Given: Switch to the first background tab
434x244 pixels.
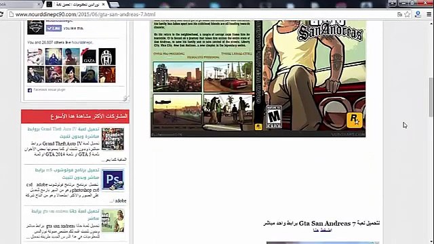Looking at the screenshot, I should (21, 4).
